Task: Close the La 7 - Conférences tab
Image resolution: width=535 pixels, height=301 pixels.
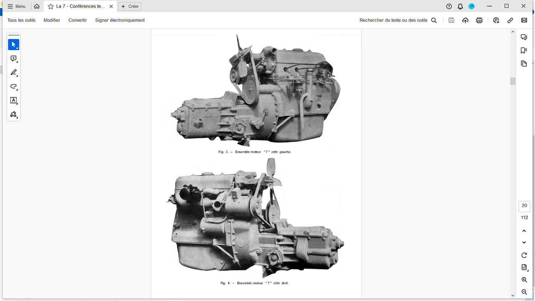Action: [x=111, y=6]
